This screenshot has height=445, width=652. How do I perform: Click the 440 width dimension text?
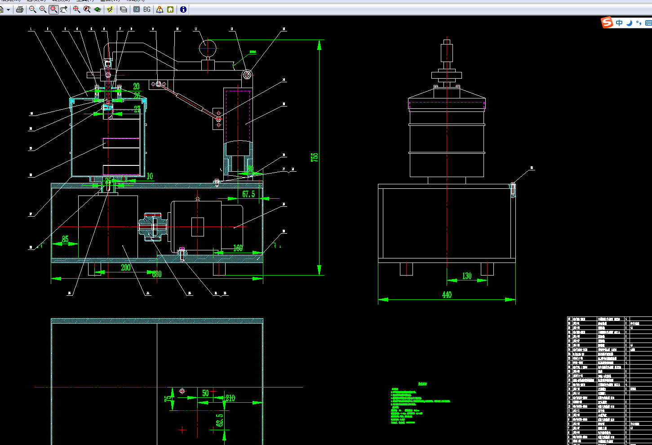click(447, 295)
